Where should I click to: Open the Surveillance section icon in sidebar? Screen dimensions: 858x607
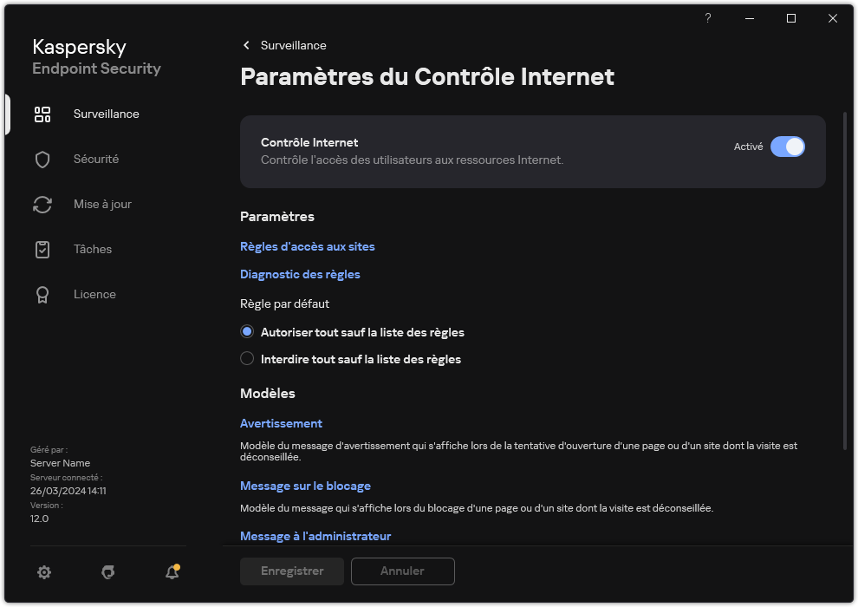42,114
